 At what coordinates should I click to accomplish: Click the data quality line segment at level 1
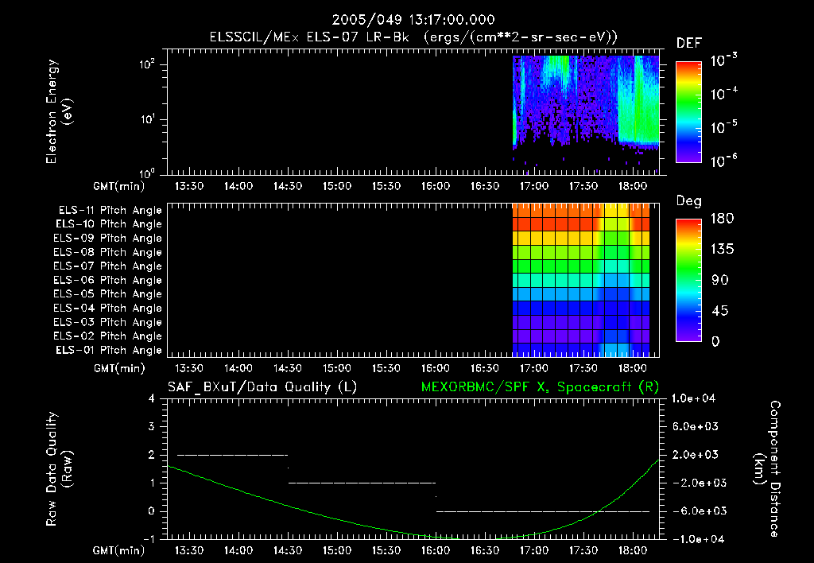(x=362, y=483)
